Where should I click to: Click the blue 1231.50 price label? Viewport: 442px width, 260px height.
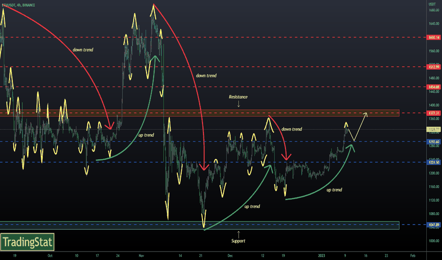click(434, 162)
